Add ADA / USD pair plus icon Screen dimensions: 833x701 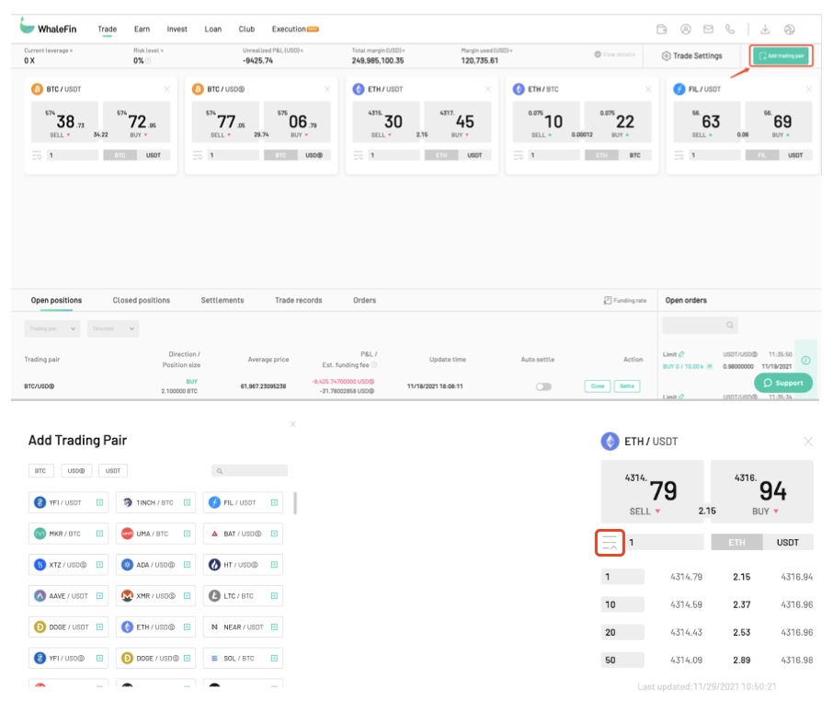click(x=187, y=565)
